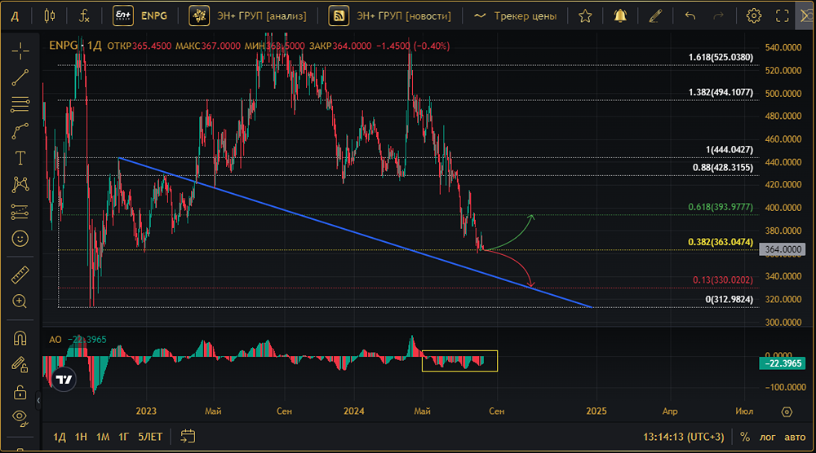816x453 pixels.
Task: Toggle percent scale mode
Action: (x=745, y=437)
